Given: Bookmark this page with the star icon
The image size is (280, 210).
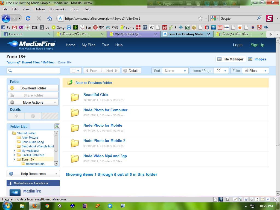Looking at the screenshot, I should click(x=200, y=18).
